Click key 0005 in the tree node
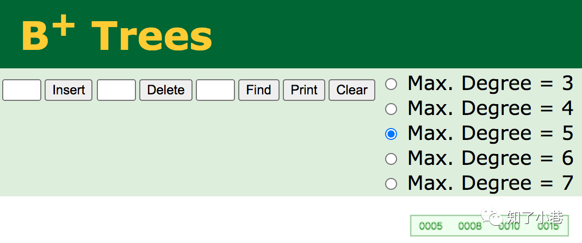 (x=431, y=226)
